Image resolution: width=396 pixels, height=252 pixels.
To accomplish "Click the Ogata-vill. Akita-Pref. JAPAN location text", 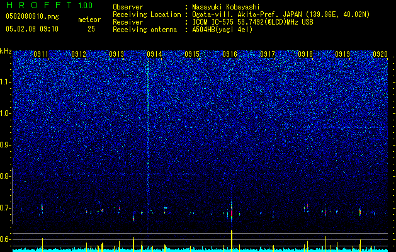I will click(x=281, y=14).
